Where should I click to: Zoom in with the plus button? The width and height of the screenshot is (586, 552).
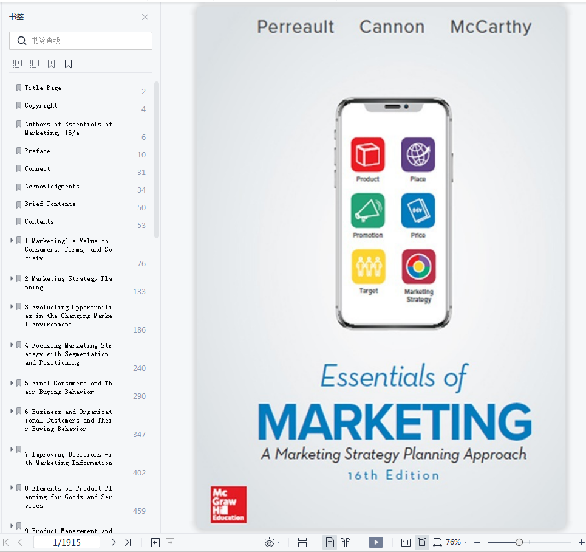pyautogui.click(x=582, y=542)
